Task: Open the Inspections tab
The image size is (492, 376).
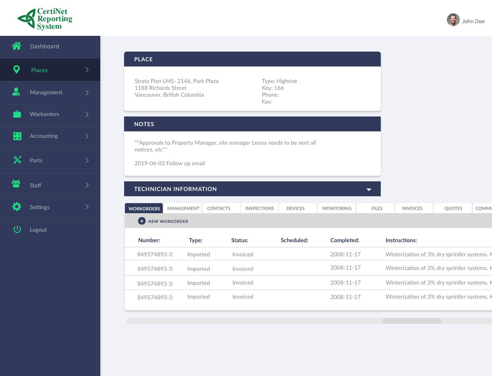Action: [x=259, y=208]
